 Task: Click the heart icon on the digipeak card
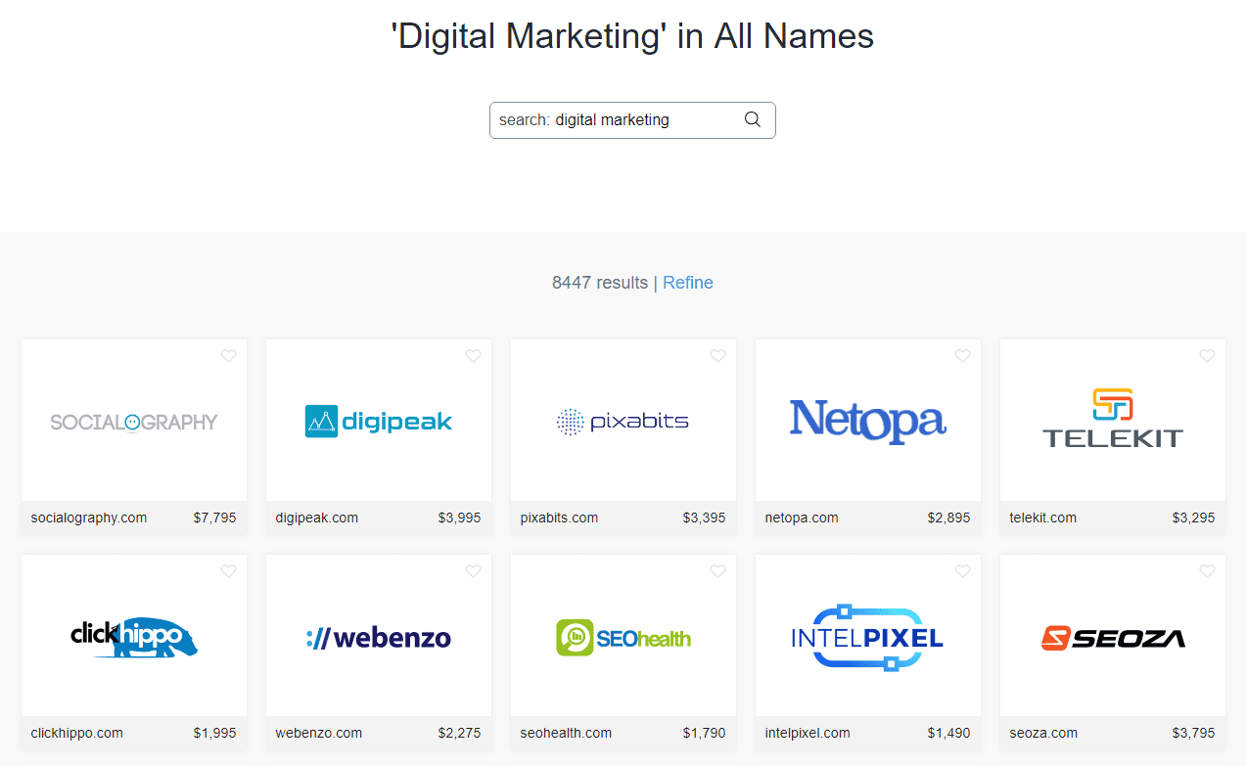473,356
